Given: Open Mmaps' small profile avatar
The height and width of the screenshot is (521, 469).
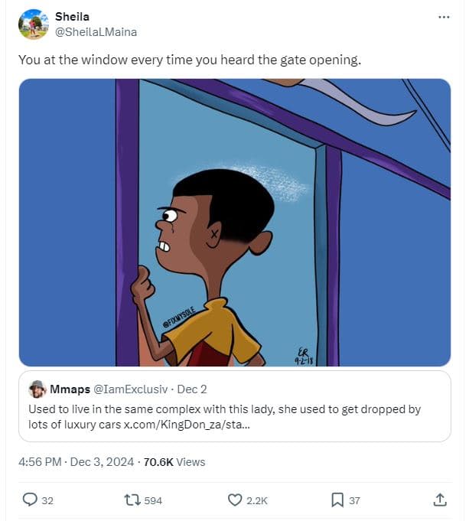Looking at the screenshot, I should tap(37, 389).
